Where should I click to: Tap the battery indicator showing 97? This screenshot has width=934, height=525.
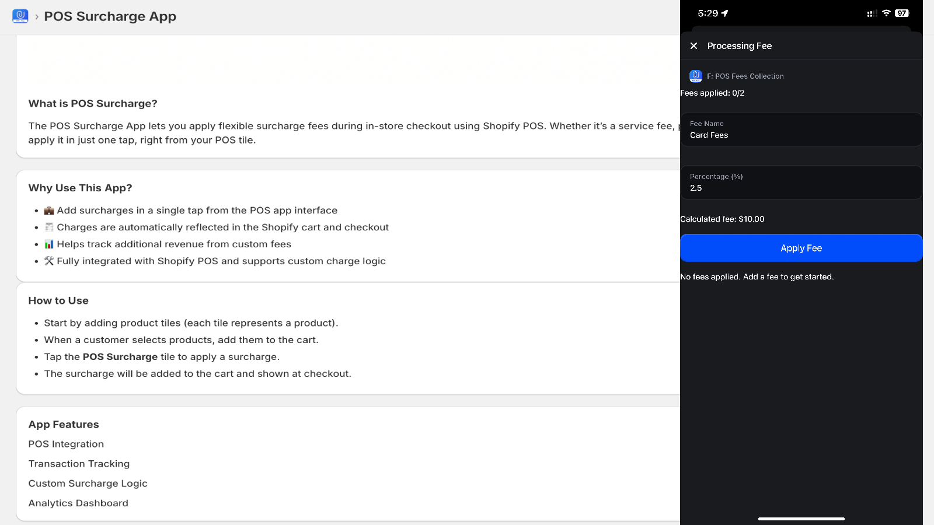(902, 13)
